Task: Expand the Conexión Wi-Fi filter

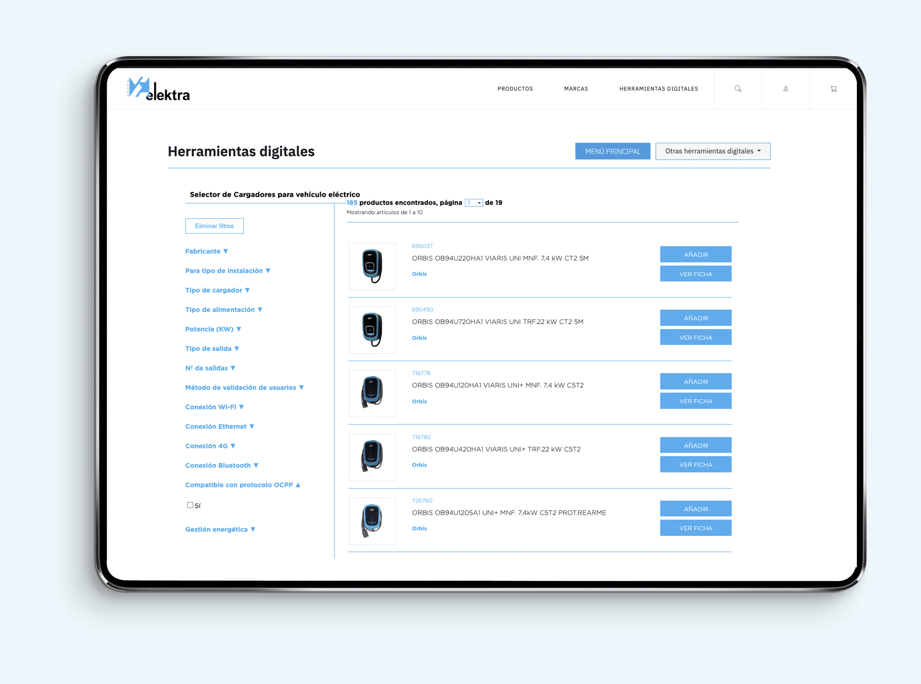Action: (214, 407)
